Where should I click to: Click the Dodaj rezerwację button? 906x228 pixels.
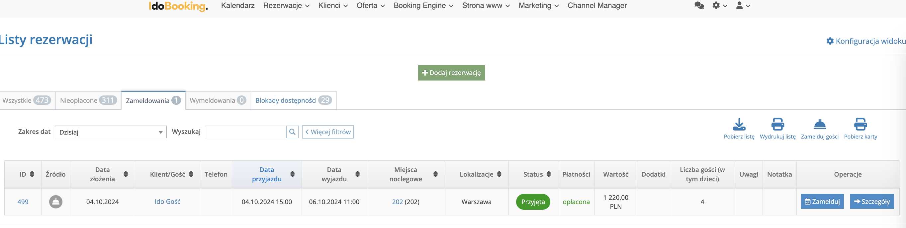click(451, 73)
